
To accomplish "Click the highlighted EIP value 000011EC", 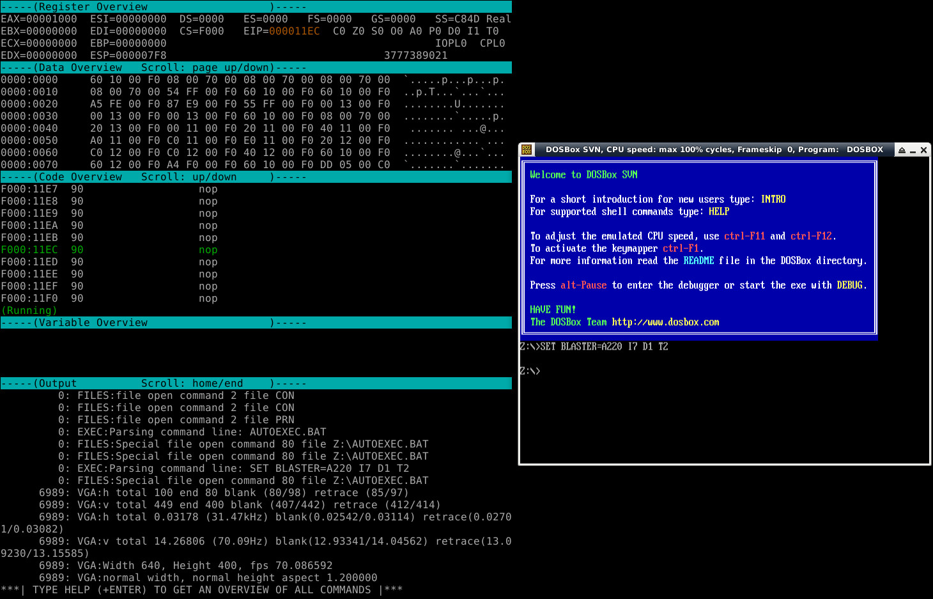I will [295, 31].
